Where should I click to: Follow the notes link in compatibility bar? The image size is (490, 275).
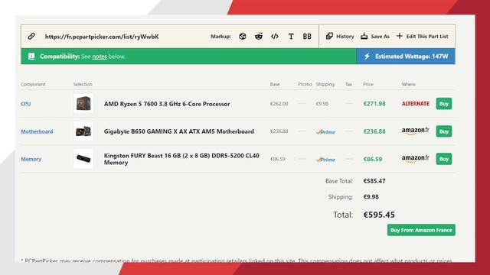pos(100,57)
